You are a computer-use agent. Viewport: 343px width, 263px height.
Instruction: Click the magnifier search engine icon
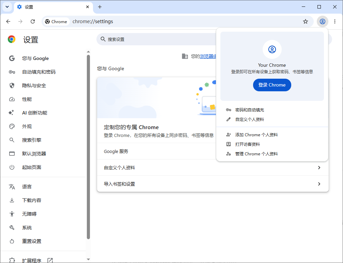click(12, 140)
